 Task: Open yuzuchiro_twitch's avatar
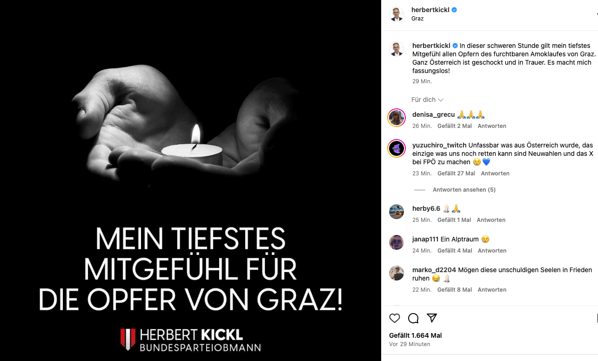pos(396,148)
